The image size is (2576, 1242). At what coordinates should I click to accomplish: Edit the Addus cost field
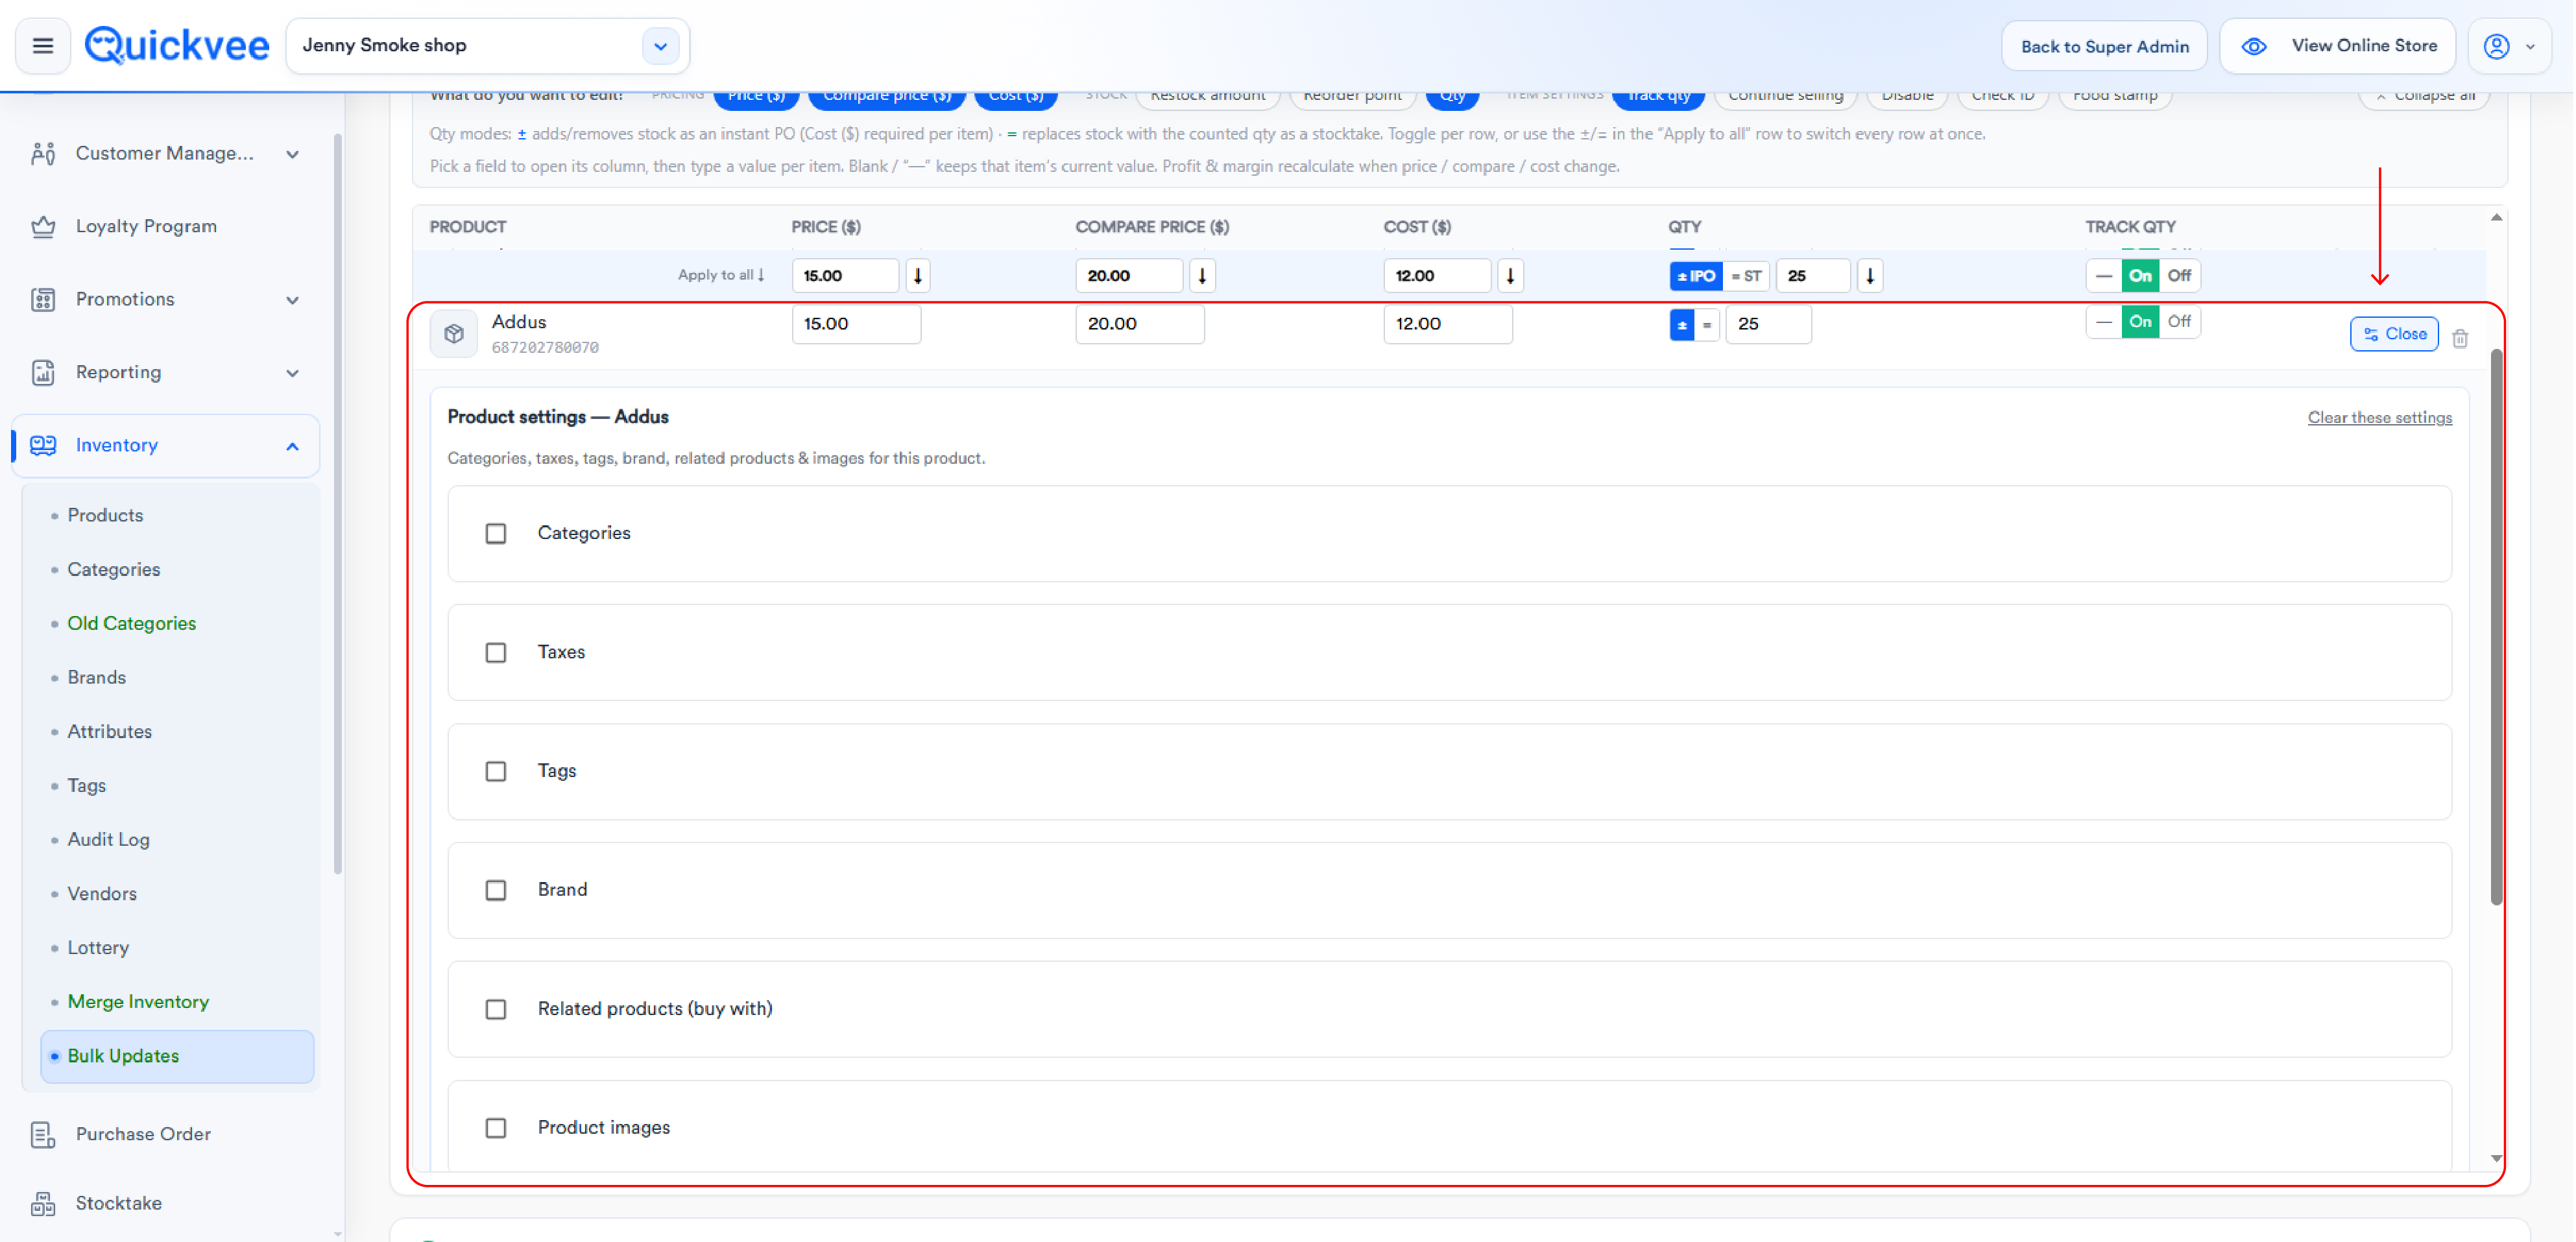[x=1448, y=324]
